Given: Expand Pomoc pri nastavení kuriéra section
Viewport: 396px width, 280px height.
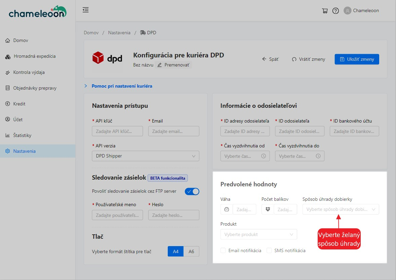Looking at the screenshot, I should pos(122,86).
